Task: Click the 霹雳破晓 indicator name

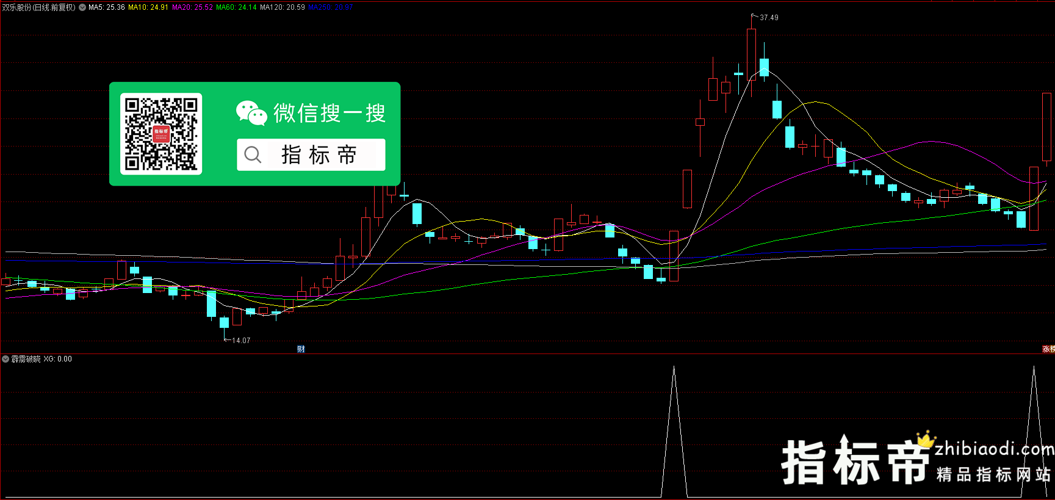Action: click(26, 359)
